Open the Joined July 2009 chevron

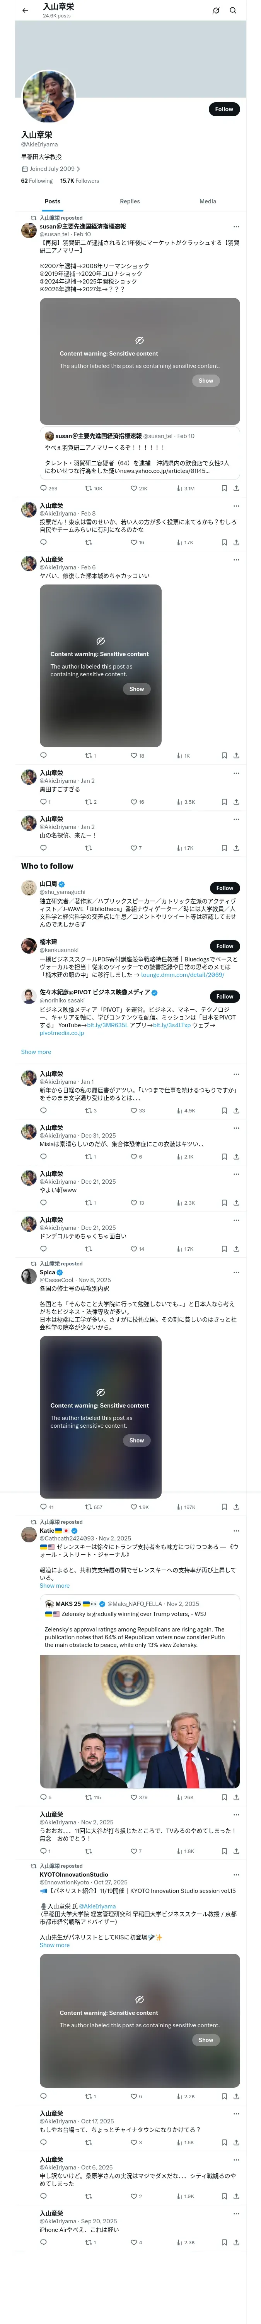pyautogui.click(x=78, y=169)
